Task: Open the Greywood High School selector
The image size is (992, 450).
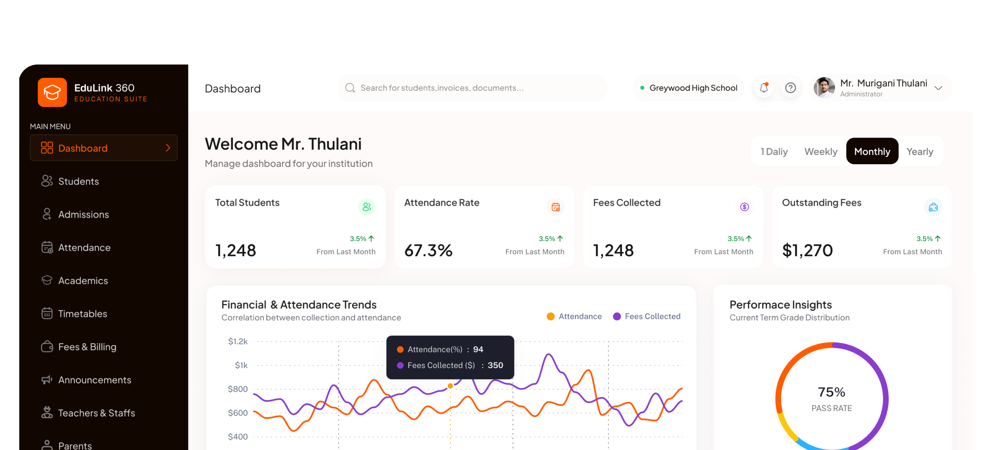Action: 689,88
